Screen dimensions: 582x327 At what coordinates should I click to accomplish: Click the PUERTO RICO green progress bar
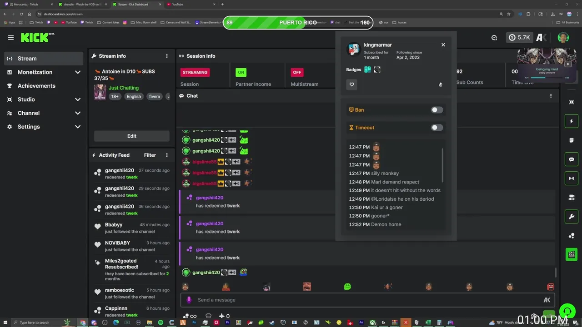pos(298,23)
